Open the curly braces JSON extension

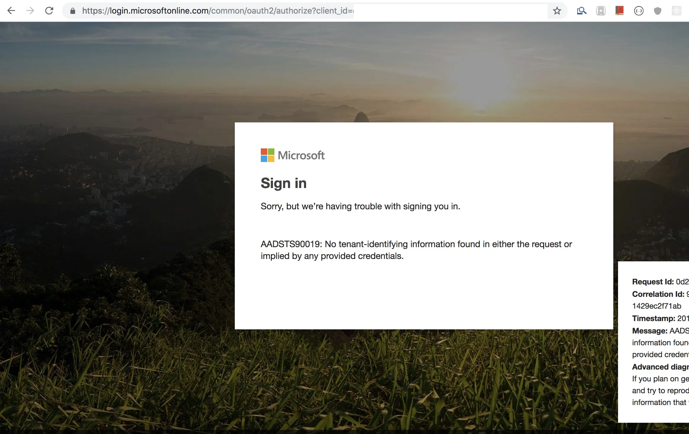pyautogui.click(x=639, y=11)
